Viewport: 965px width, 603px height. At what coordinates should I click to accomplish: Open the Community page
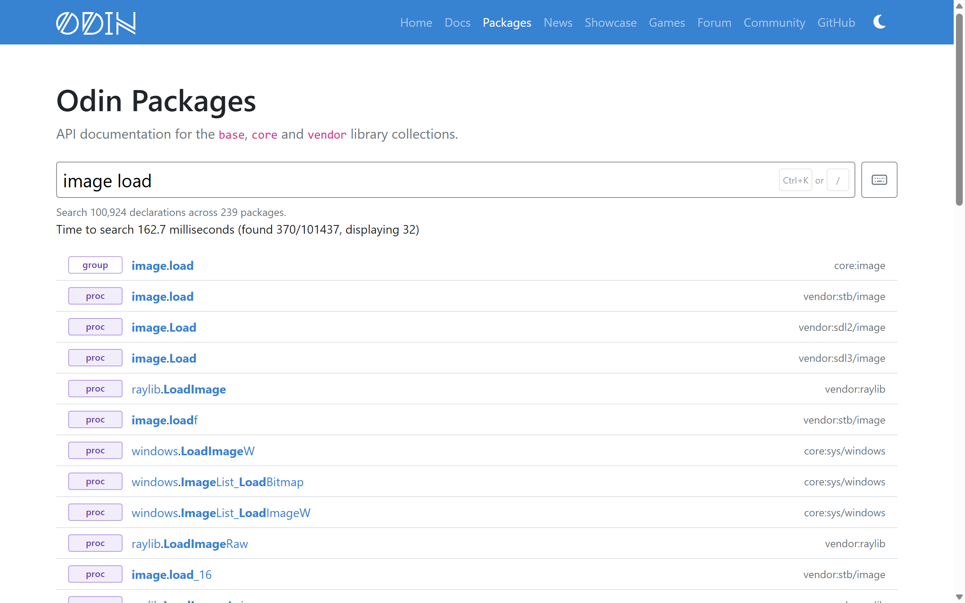(774, 22)
